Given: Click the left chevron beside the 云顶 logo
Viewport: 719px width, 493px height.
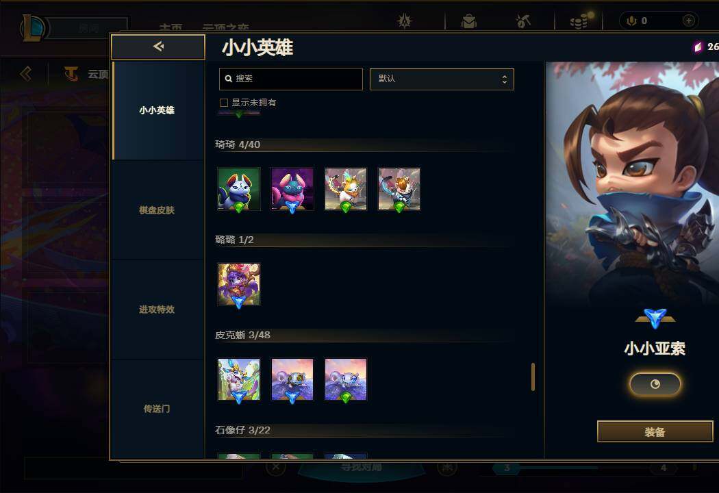Looking at the screenshot, I should (26, 73).
